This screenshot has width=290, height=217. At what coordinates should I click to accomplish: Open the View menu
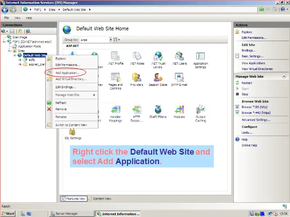17,18
